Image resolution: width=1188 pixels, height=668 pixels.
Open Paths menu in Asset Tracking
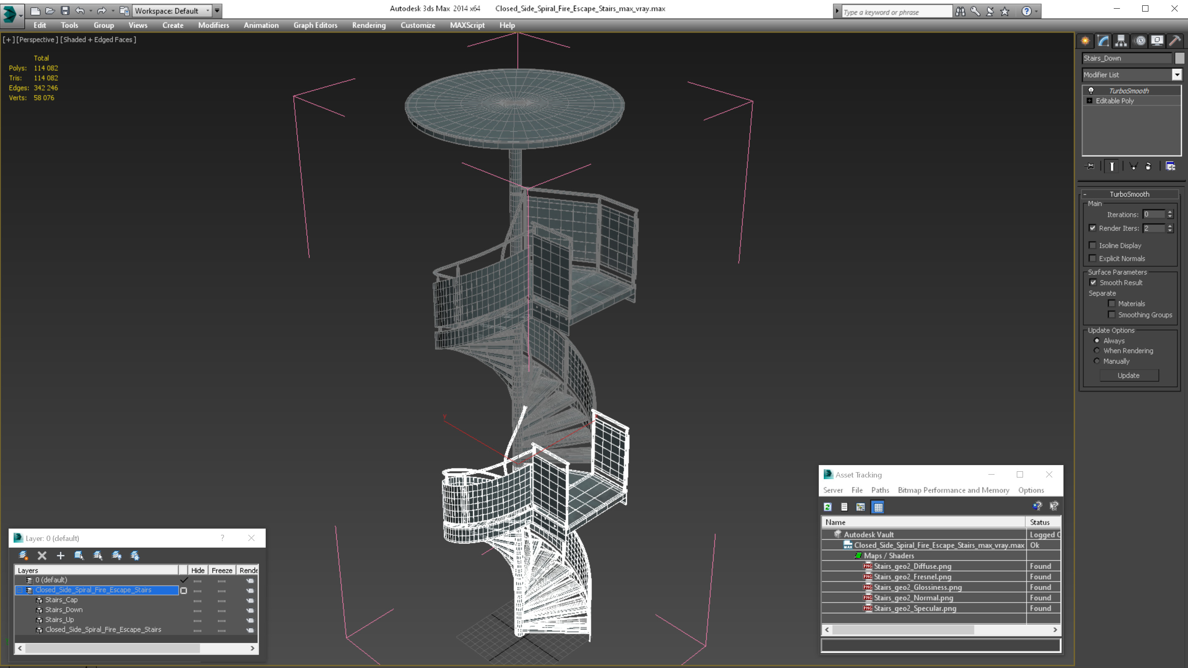(880, 490)
